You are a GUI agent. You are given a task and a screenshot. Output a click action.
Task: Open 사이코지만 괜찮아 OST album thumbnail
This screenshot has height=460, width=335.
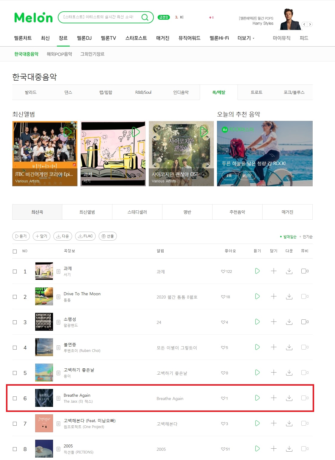click(x=181, y=153)
